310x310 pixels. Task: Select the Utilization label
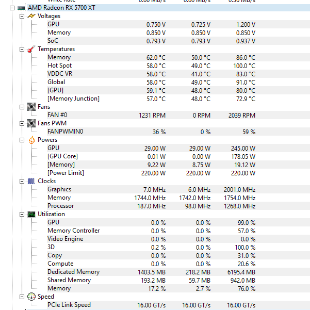coord(51,214)
